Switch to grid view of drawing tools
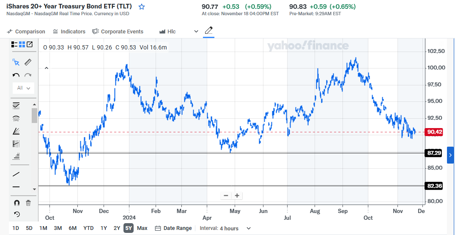Screen dimensions: 455x235 click(x=22, y=44)
